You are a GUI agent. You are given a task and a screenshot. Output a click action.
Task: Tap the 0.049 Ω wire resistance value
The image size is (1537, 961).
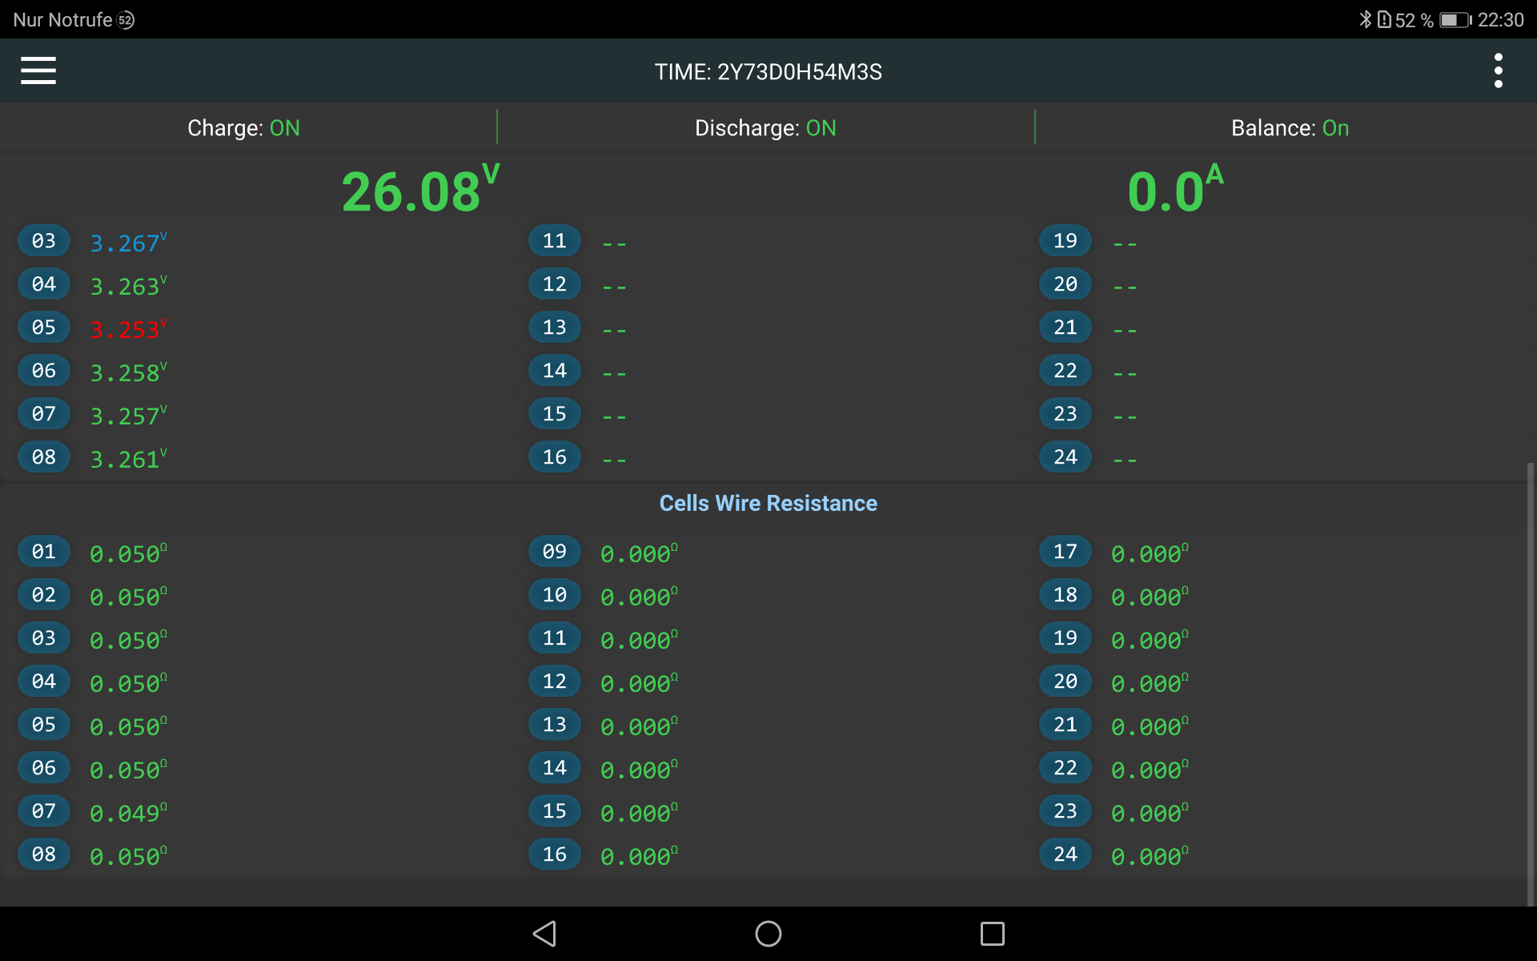(x=128, y=812)
